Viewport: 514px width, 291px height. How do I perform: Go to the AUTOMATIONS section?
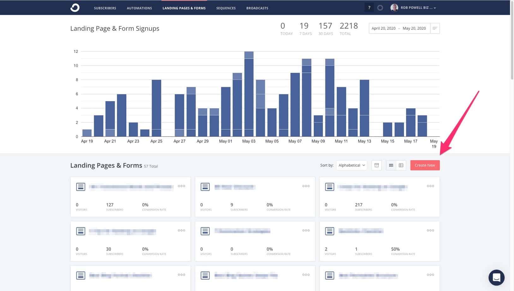pos(139,8)
